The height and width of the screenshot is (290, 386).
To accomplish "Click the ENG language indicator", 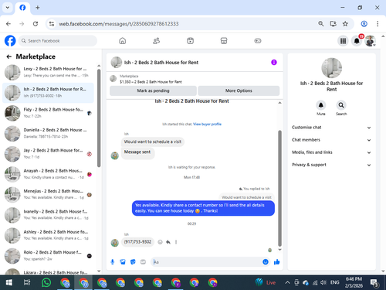I will pos(334,282).
